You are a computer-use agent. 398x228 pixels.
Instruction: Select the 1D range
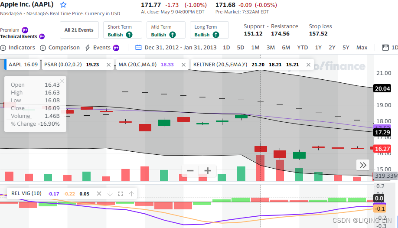click(226, 48)
